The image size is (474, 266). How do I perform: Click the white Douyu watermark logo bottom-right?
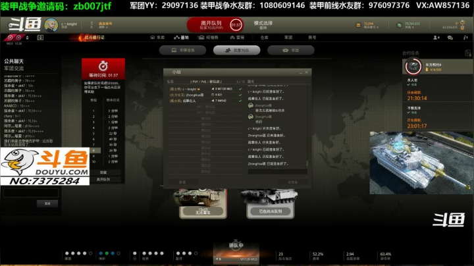(448, 219)
